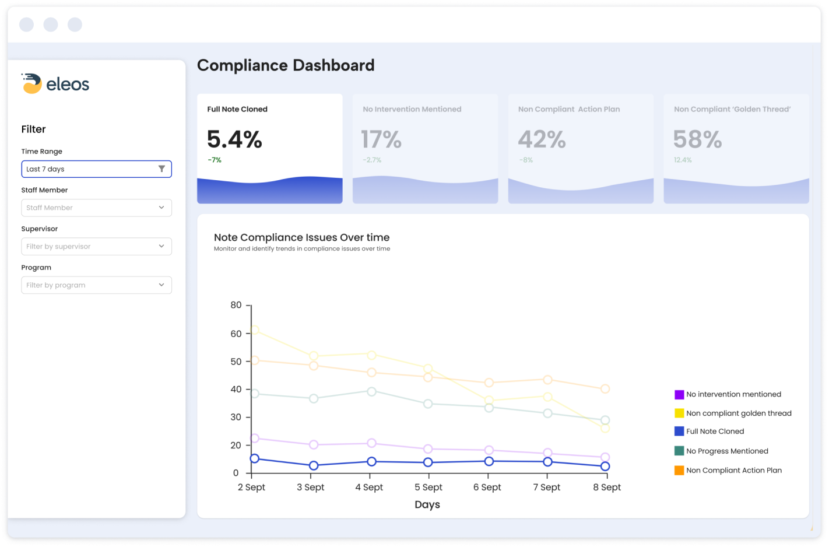Click the eleos logo icon
Screen dimensions: 829x547
click(x=31, y=83)
